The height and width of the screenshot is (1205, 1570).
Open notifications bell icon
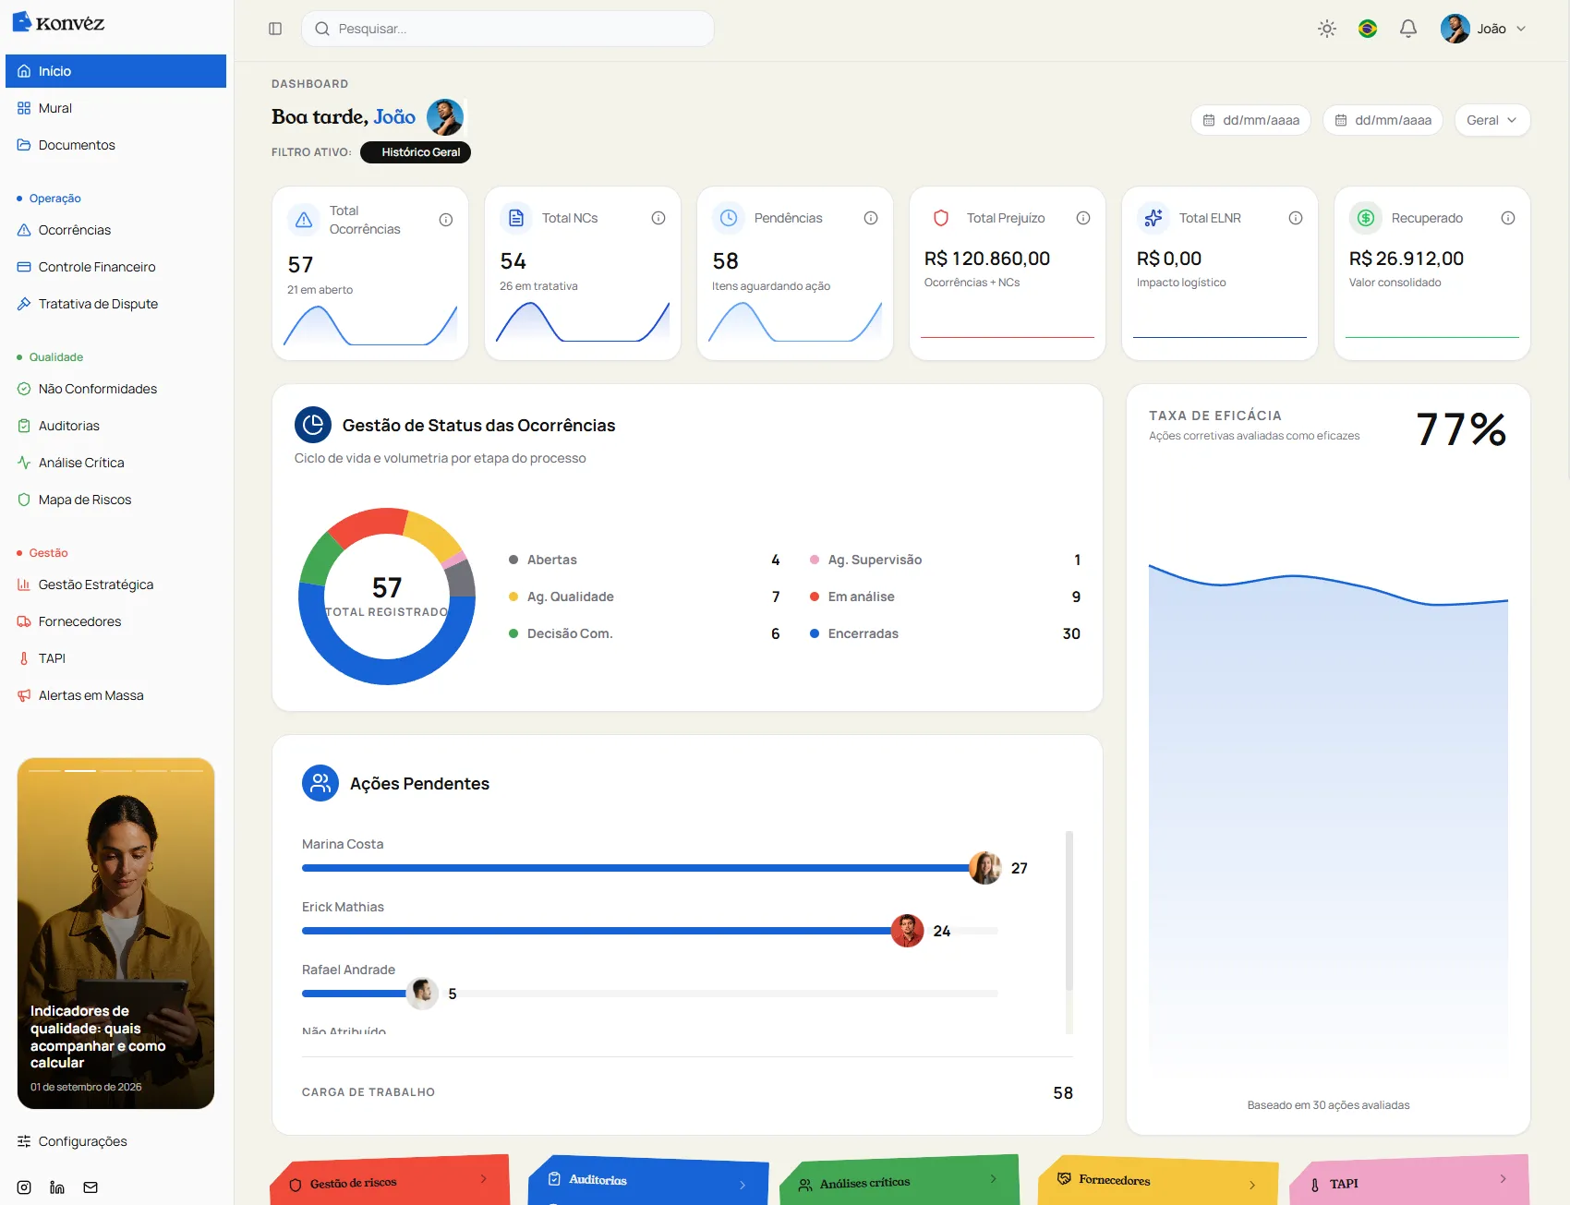click(1408, 29)
